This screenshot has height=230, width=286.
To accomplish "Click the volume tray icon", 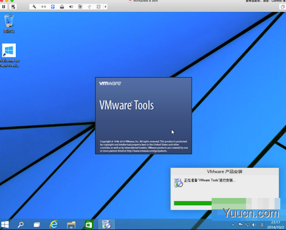I will [255, 225].
